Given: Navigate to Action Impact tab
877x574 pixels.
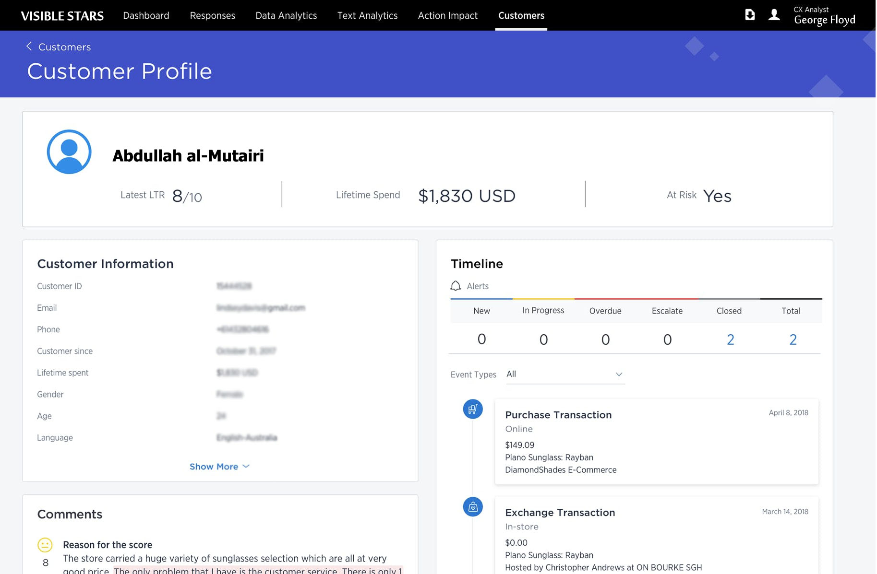Looking at the screenshot, I should point(447,15).
